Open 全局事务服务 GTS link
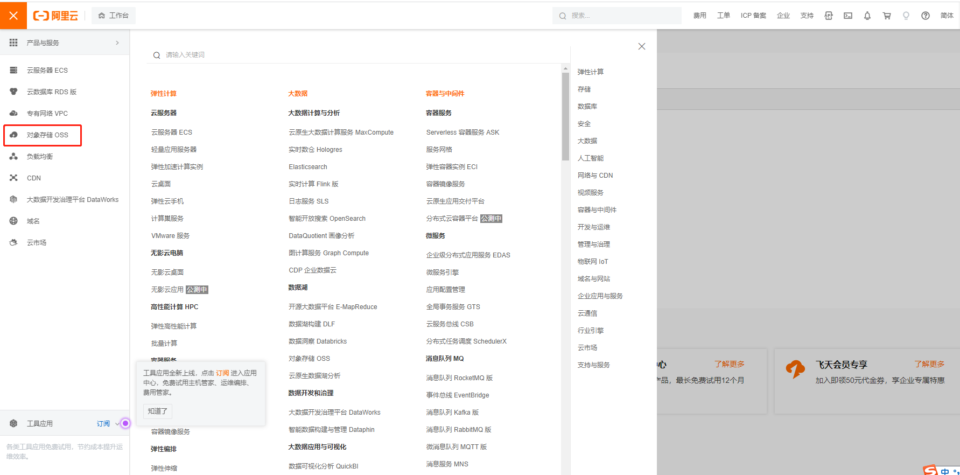Screen dimensions: 960x475 [453, 307]
